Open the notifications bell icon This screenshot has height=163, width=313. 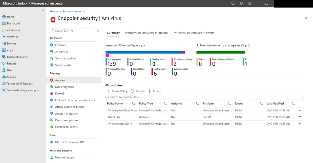pyautogui.click(x=241, y=3)
